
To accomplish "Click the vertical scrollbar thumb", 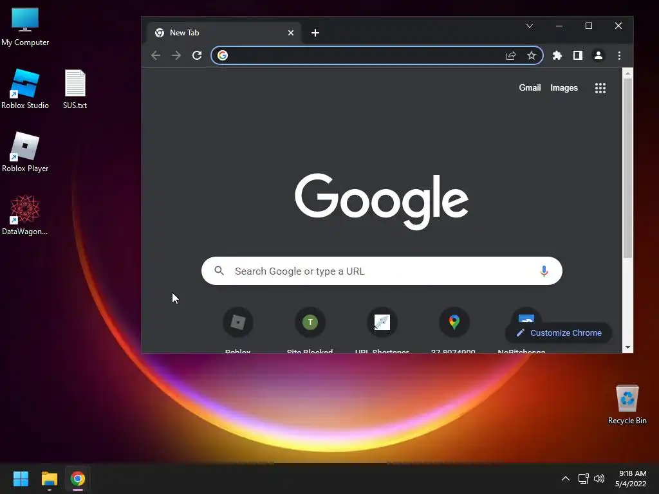I will (627, 168).
